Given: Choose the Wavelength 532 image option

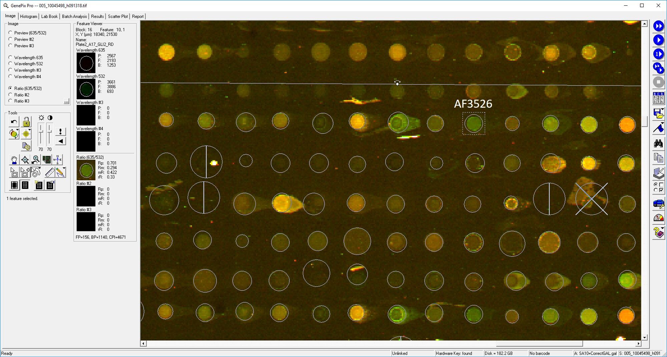Looking at the screenshot, I should pos(10,64).
